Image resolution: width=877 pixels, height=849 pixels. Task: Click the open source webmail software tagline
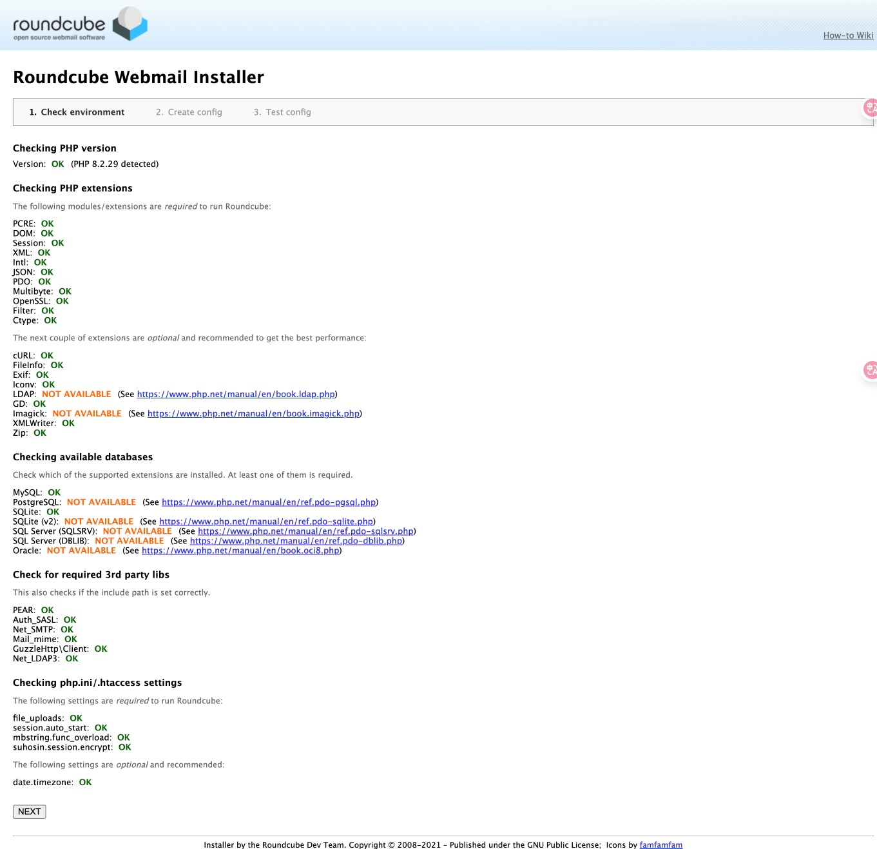[x=59, y=37]
